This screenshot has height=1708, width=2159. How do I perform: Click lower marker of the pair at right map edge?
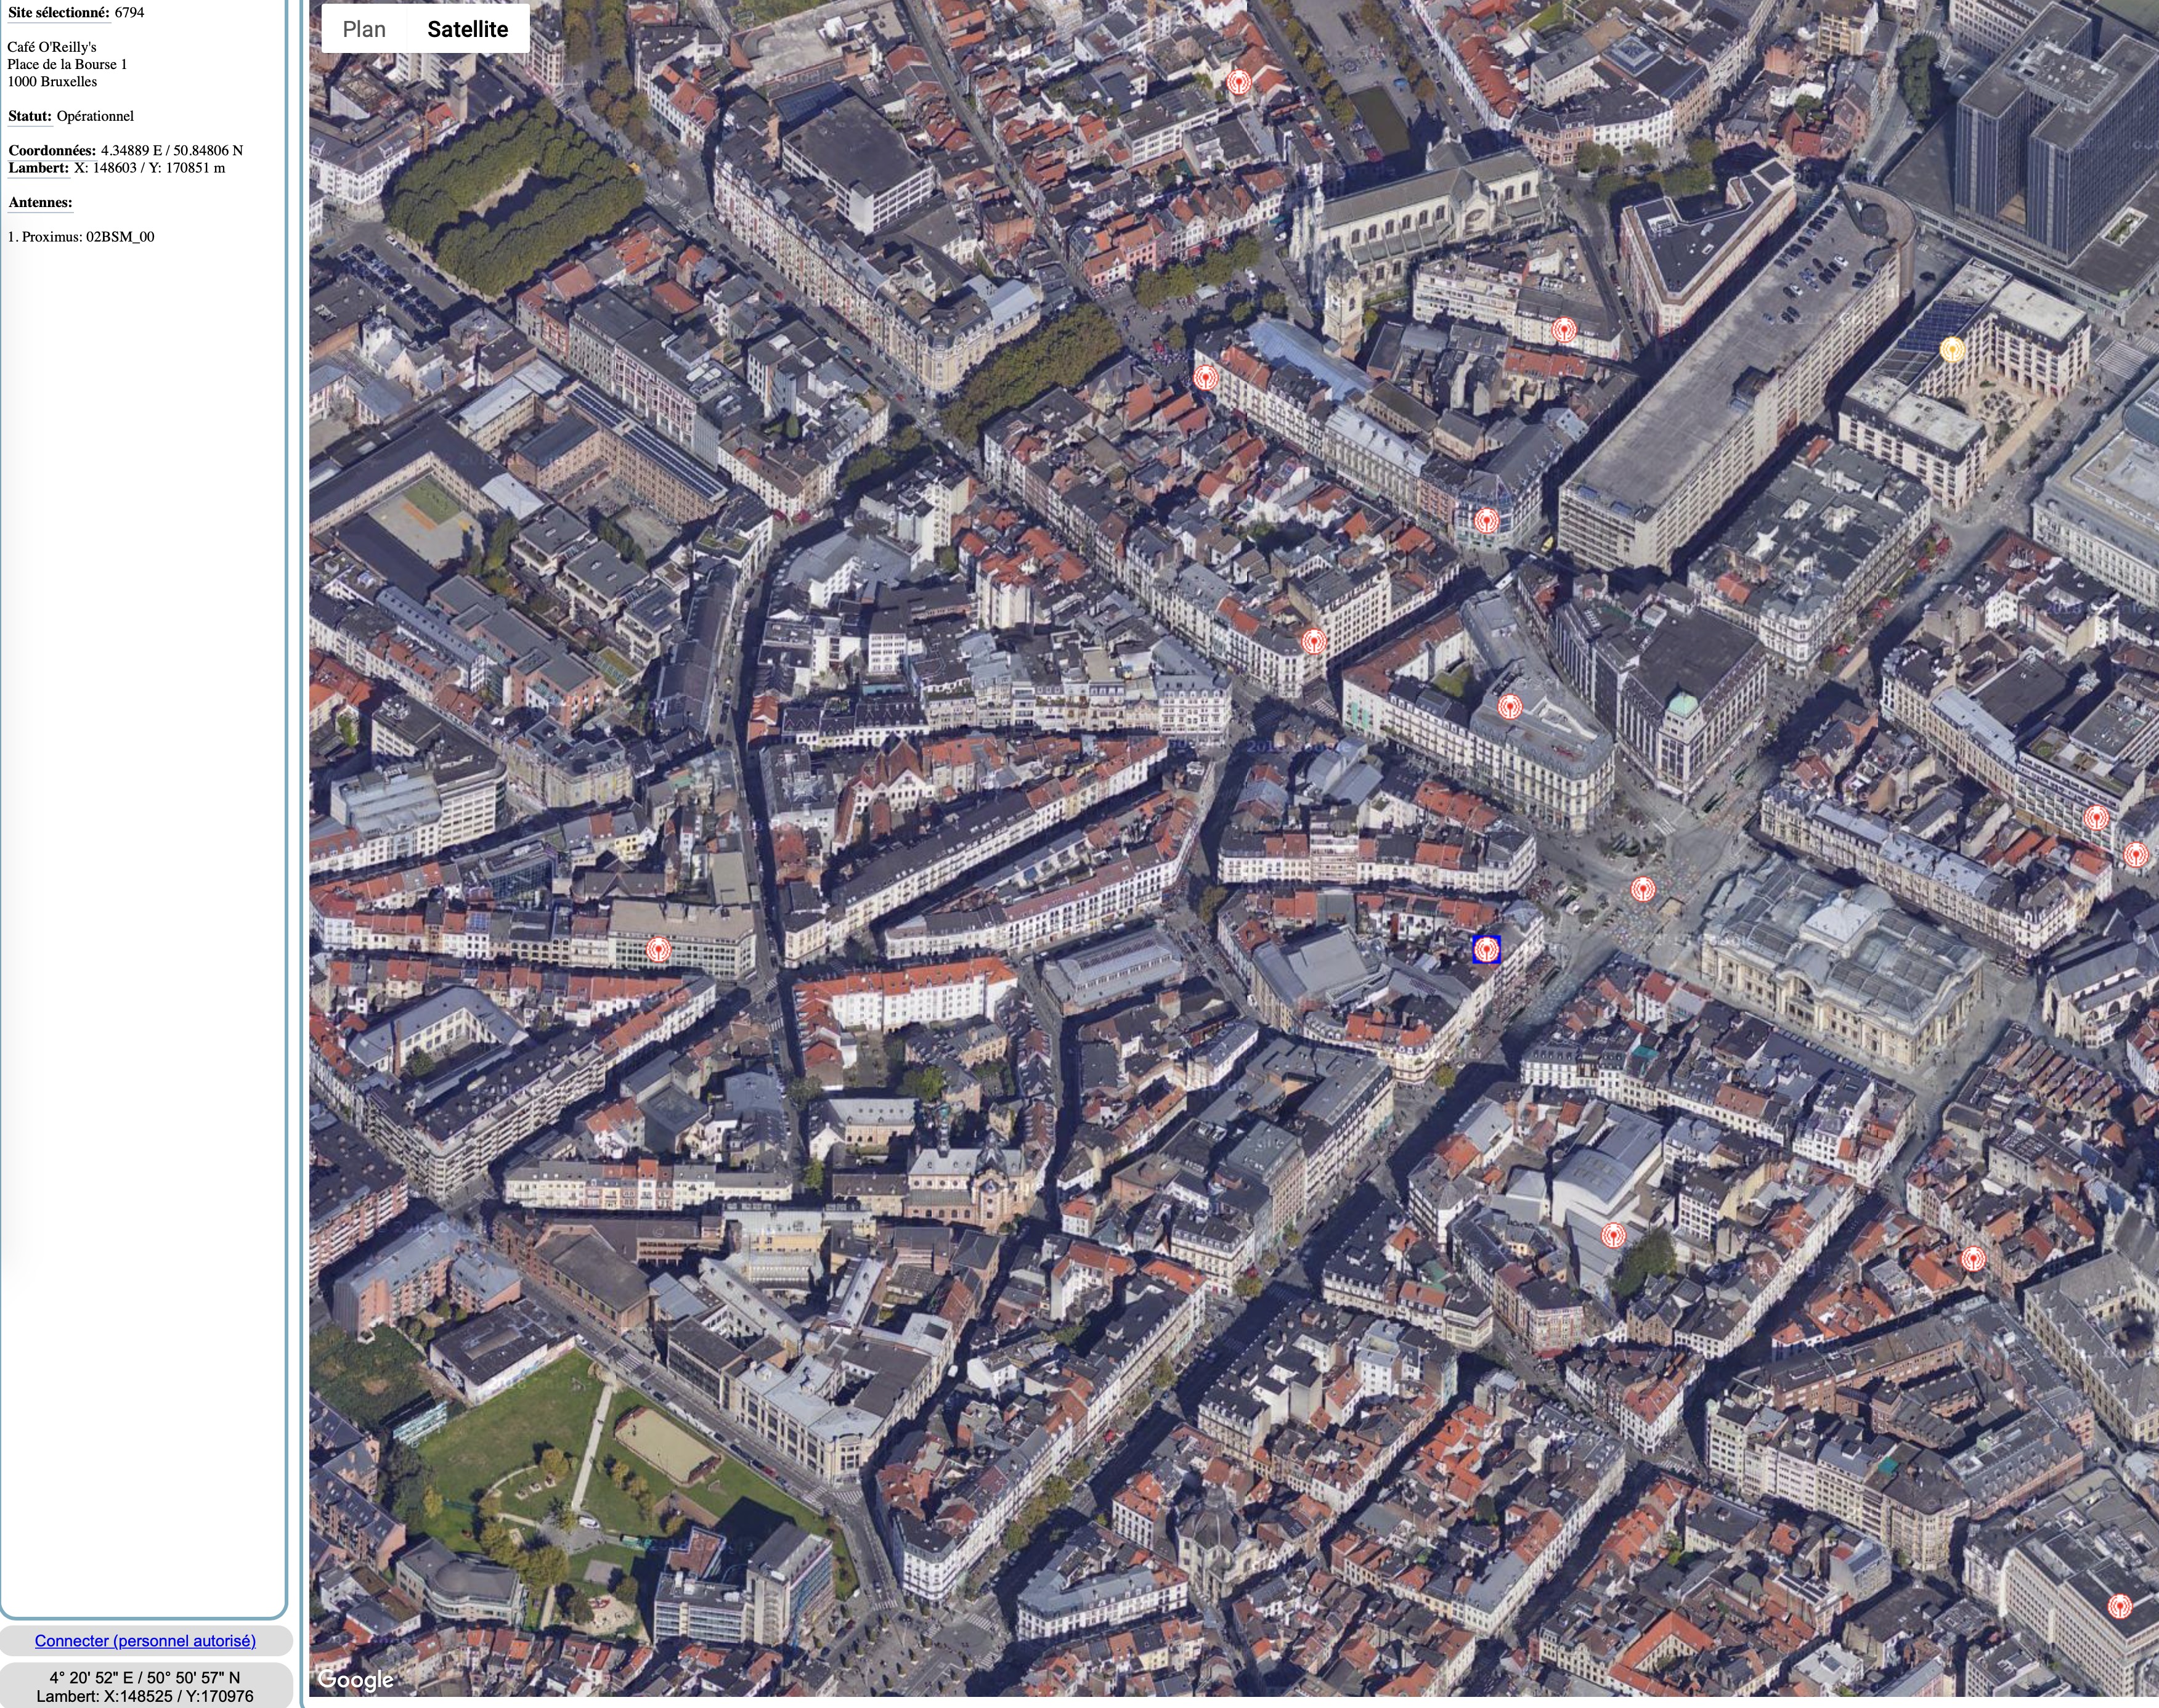coord(2135,855)
